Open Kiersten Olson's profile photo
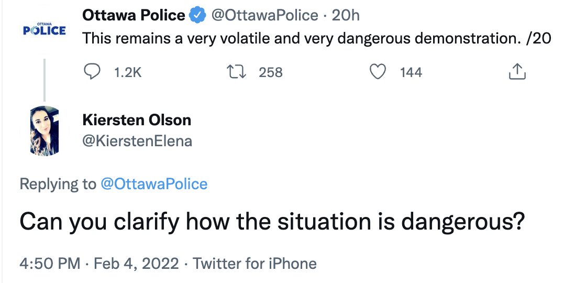The width and height of the screenshot is (575, 283). [45, 131]
